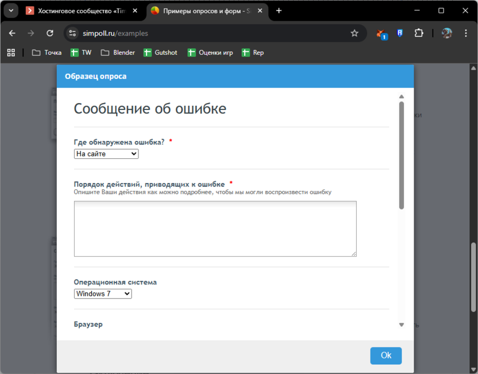Open the Chrome extensions puzzle icon
Image resolution: width=478 pixels, height=374 pixels.
point(420,33)
